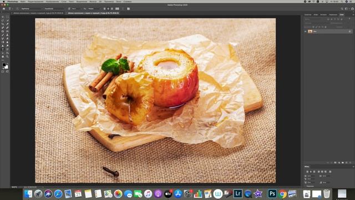Open the Type tool preset picker
Viewport: 355px width, 200px height.
(x=10, y=9)
